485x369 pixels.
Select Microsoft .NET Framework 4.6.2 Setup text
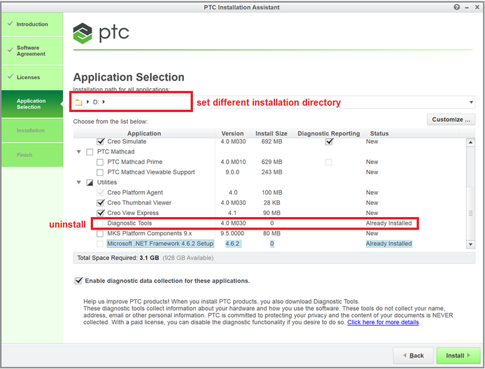point(160,244)
